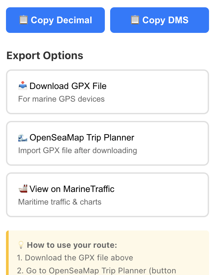Viewport: 215px width, 275px height.
Task: Open the OpenSeaMap Trip Planner option
Action: pyautogui.click(x=107, y=143)
